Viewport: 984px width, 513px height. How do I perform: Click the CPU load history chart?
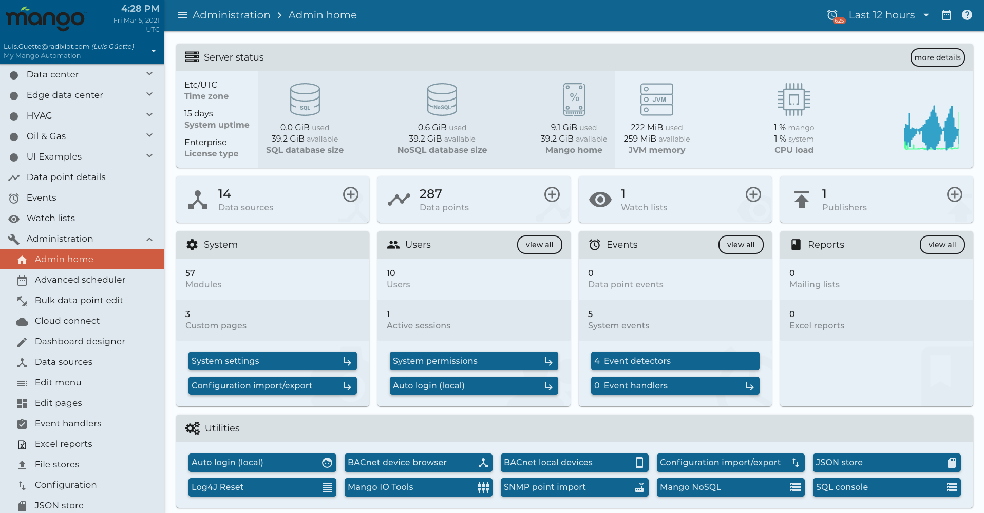coord(932,128)
